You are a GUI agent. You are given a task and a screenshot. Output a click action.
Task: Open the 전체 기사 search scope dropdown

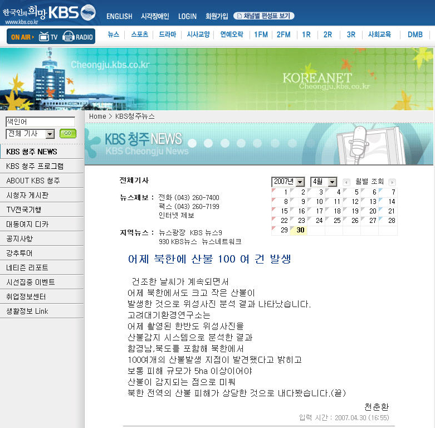coord(30,134)
